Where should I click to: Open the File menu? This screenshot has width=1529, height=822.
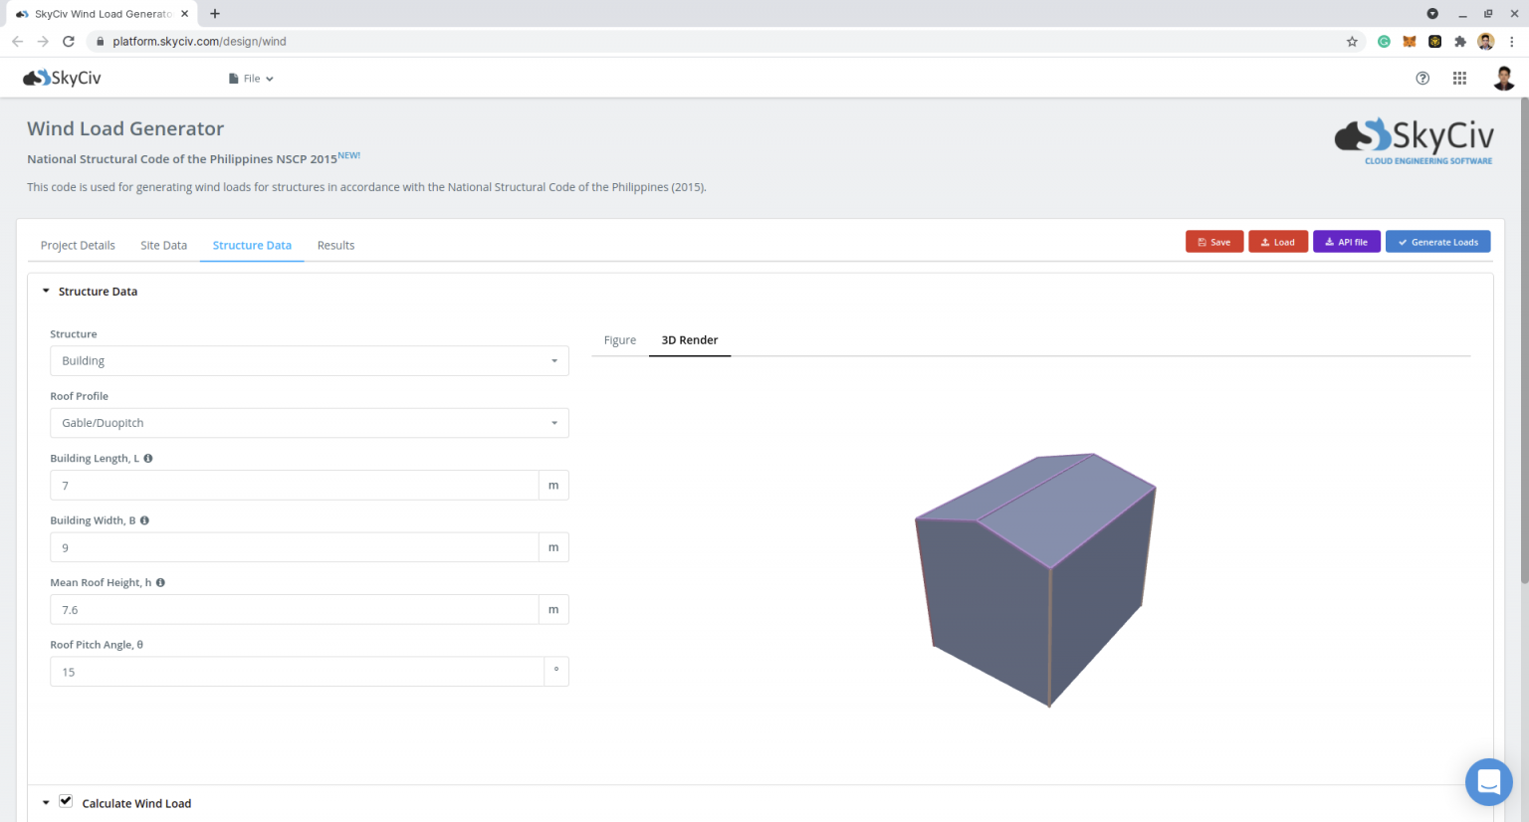pos(251,79)
